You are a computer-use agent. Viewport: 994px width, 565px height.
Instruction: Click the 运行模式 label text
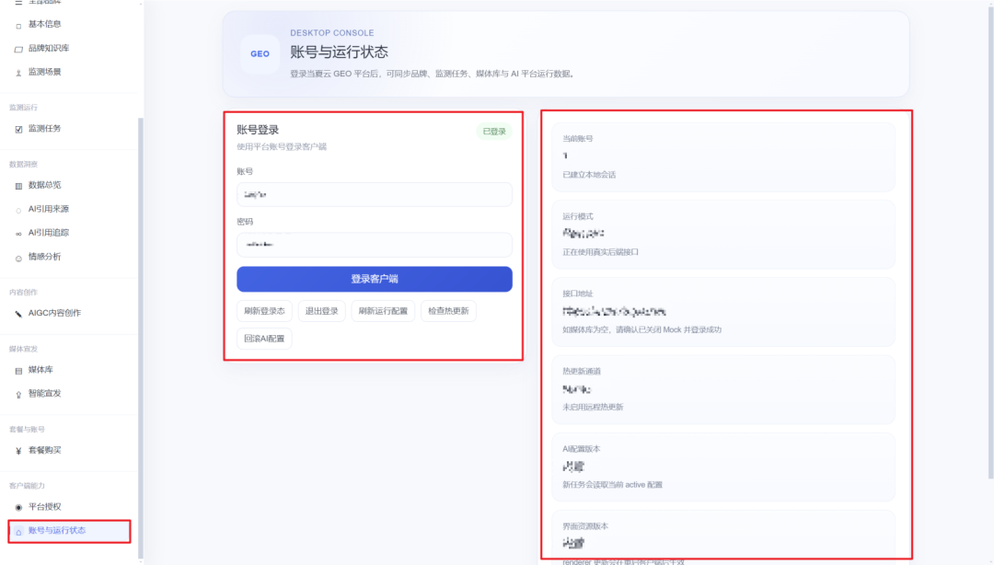tap(577, 216)
